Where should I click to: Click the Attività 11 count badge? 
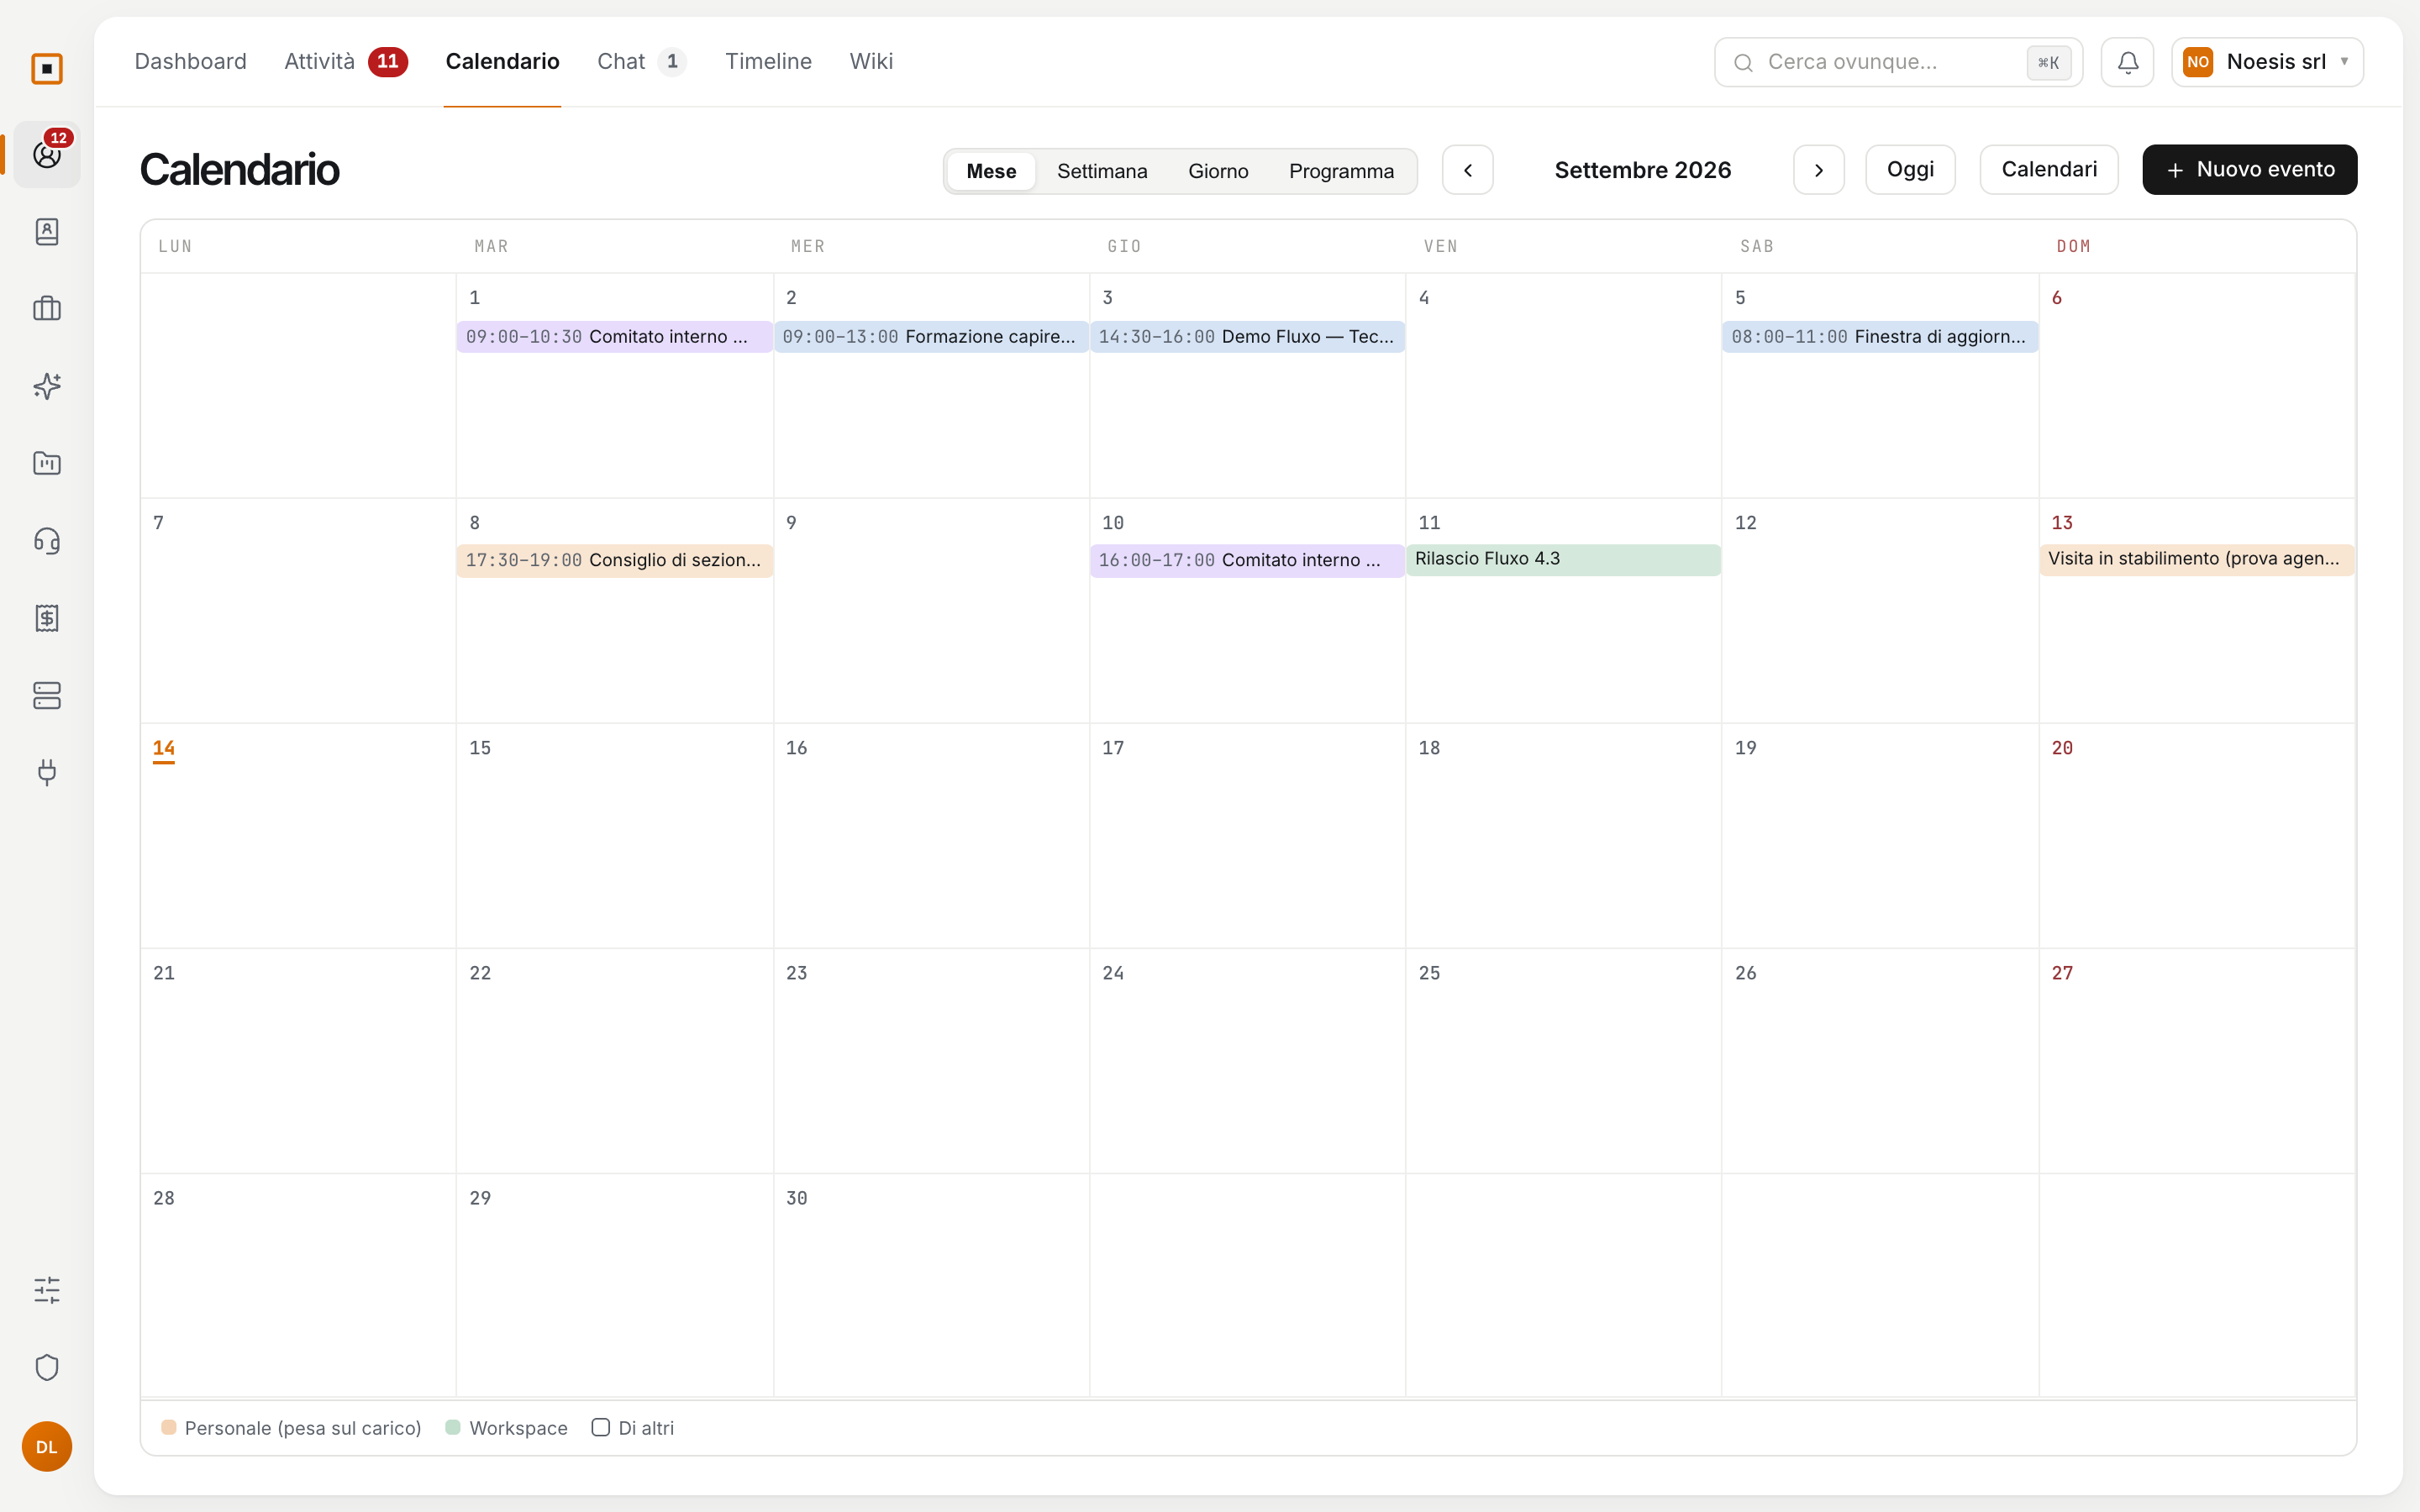pyautogui.click(x=387, y=62)
